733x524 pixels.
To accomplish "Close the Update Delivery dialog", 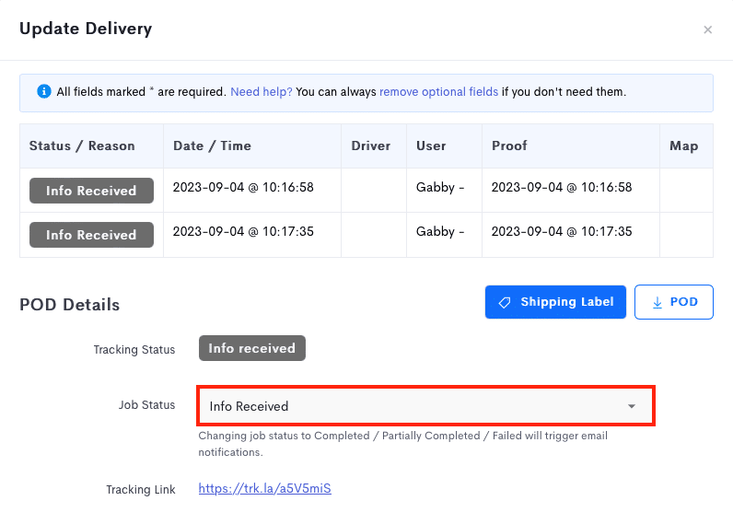I will coord(708,29).
